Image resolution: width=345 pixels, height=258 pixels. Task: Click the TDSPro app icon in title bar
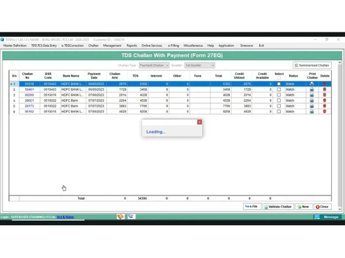(2, 40)
